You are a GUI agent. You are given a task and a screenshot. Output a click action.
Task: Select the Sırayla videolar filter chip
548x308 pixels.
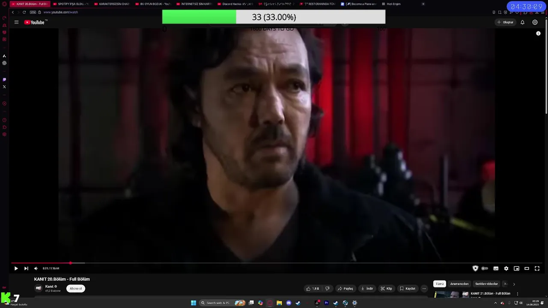pos(486,284)
